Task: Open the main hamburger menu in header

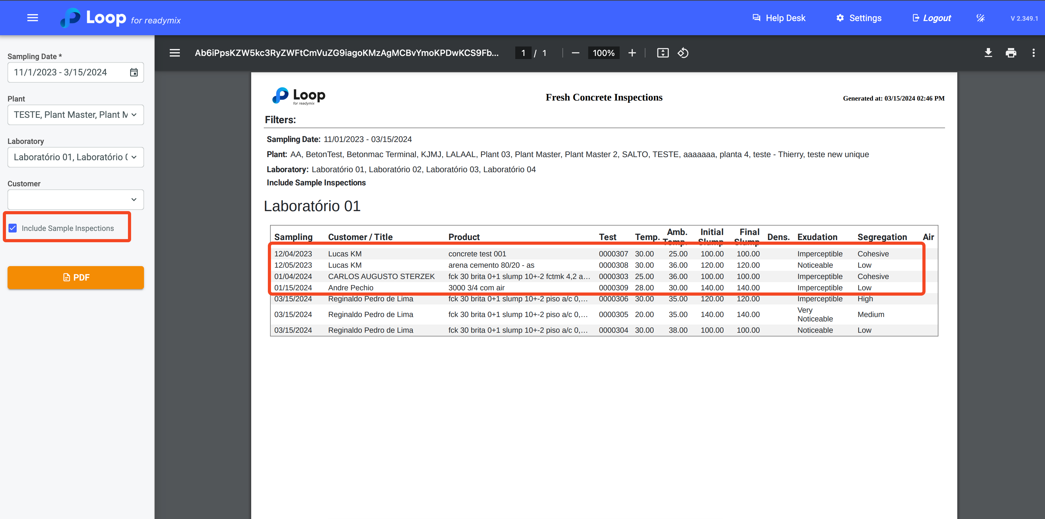Action: [32, 18]
